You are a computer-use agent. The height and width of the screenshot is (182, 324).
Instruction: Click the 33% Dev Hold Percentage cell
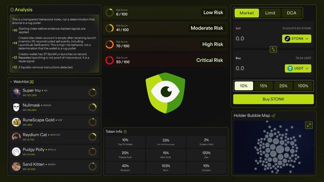coord(166,142)
